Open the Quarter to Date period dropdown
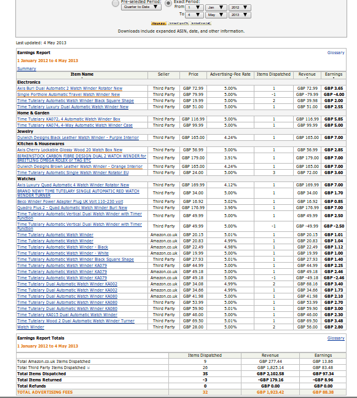Screen dimensions: 357x398 click(141, 7)
